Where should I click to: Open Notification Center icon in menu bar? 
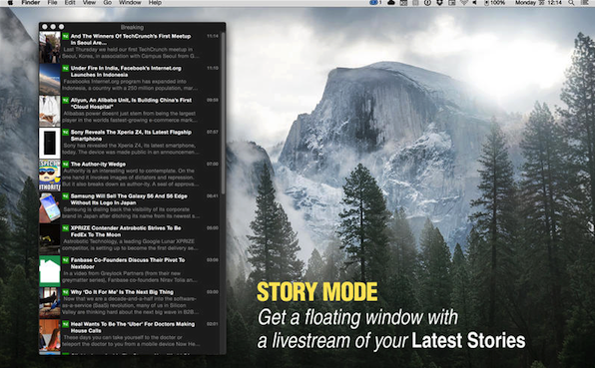[585, 3]
